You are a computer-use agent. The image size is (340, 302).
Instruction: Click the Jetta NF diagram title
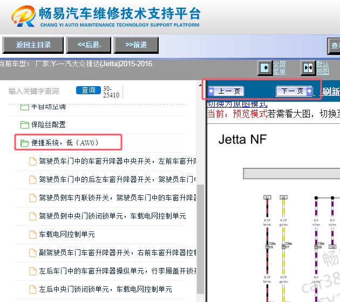pos(242,139)
